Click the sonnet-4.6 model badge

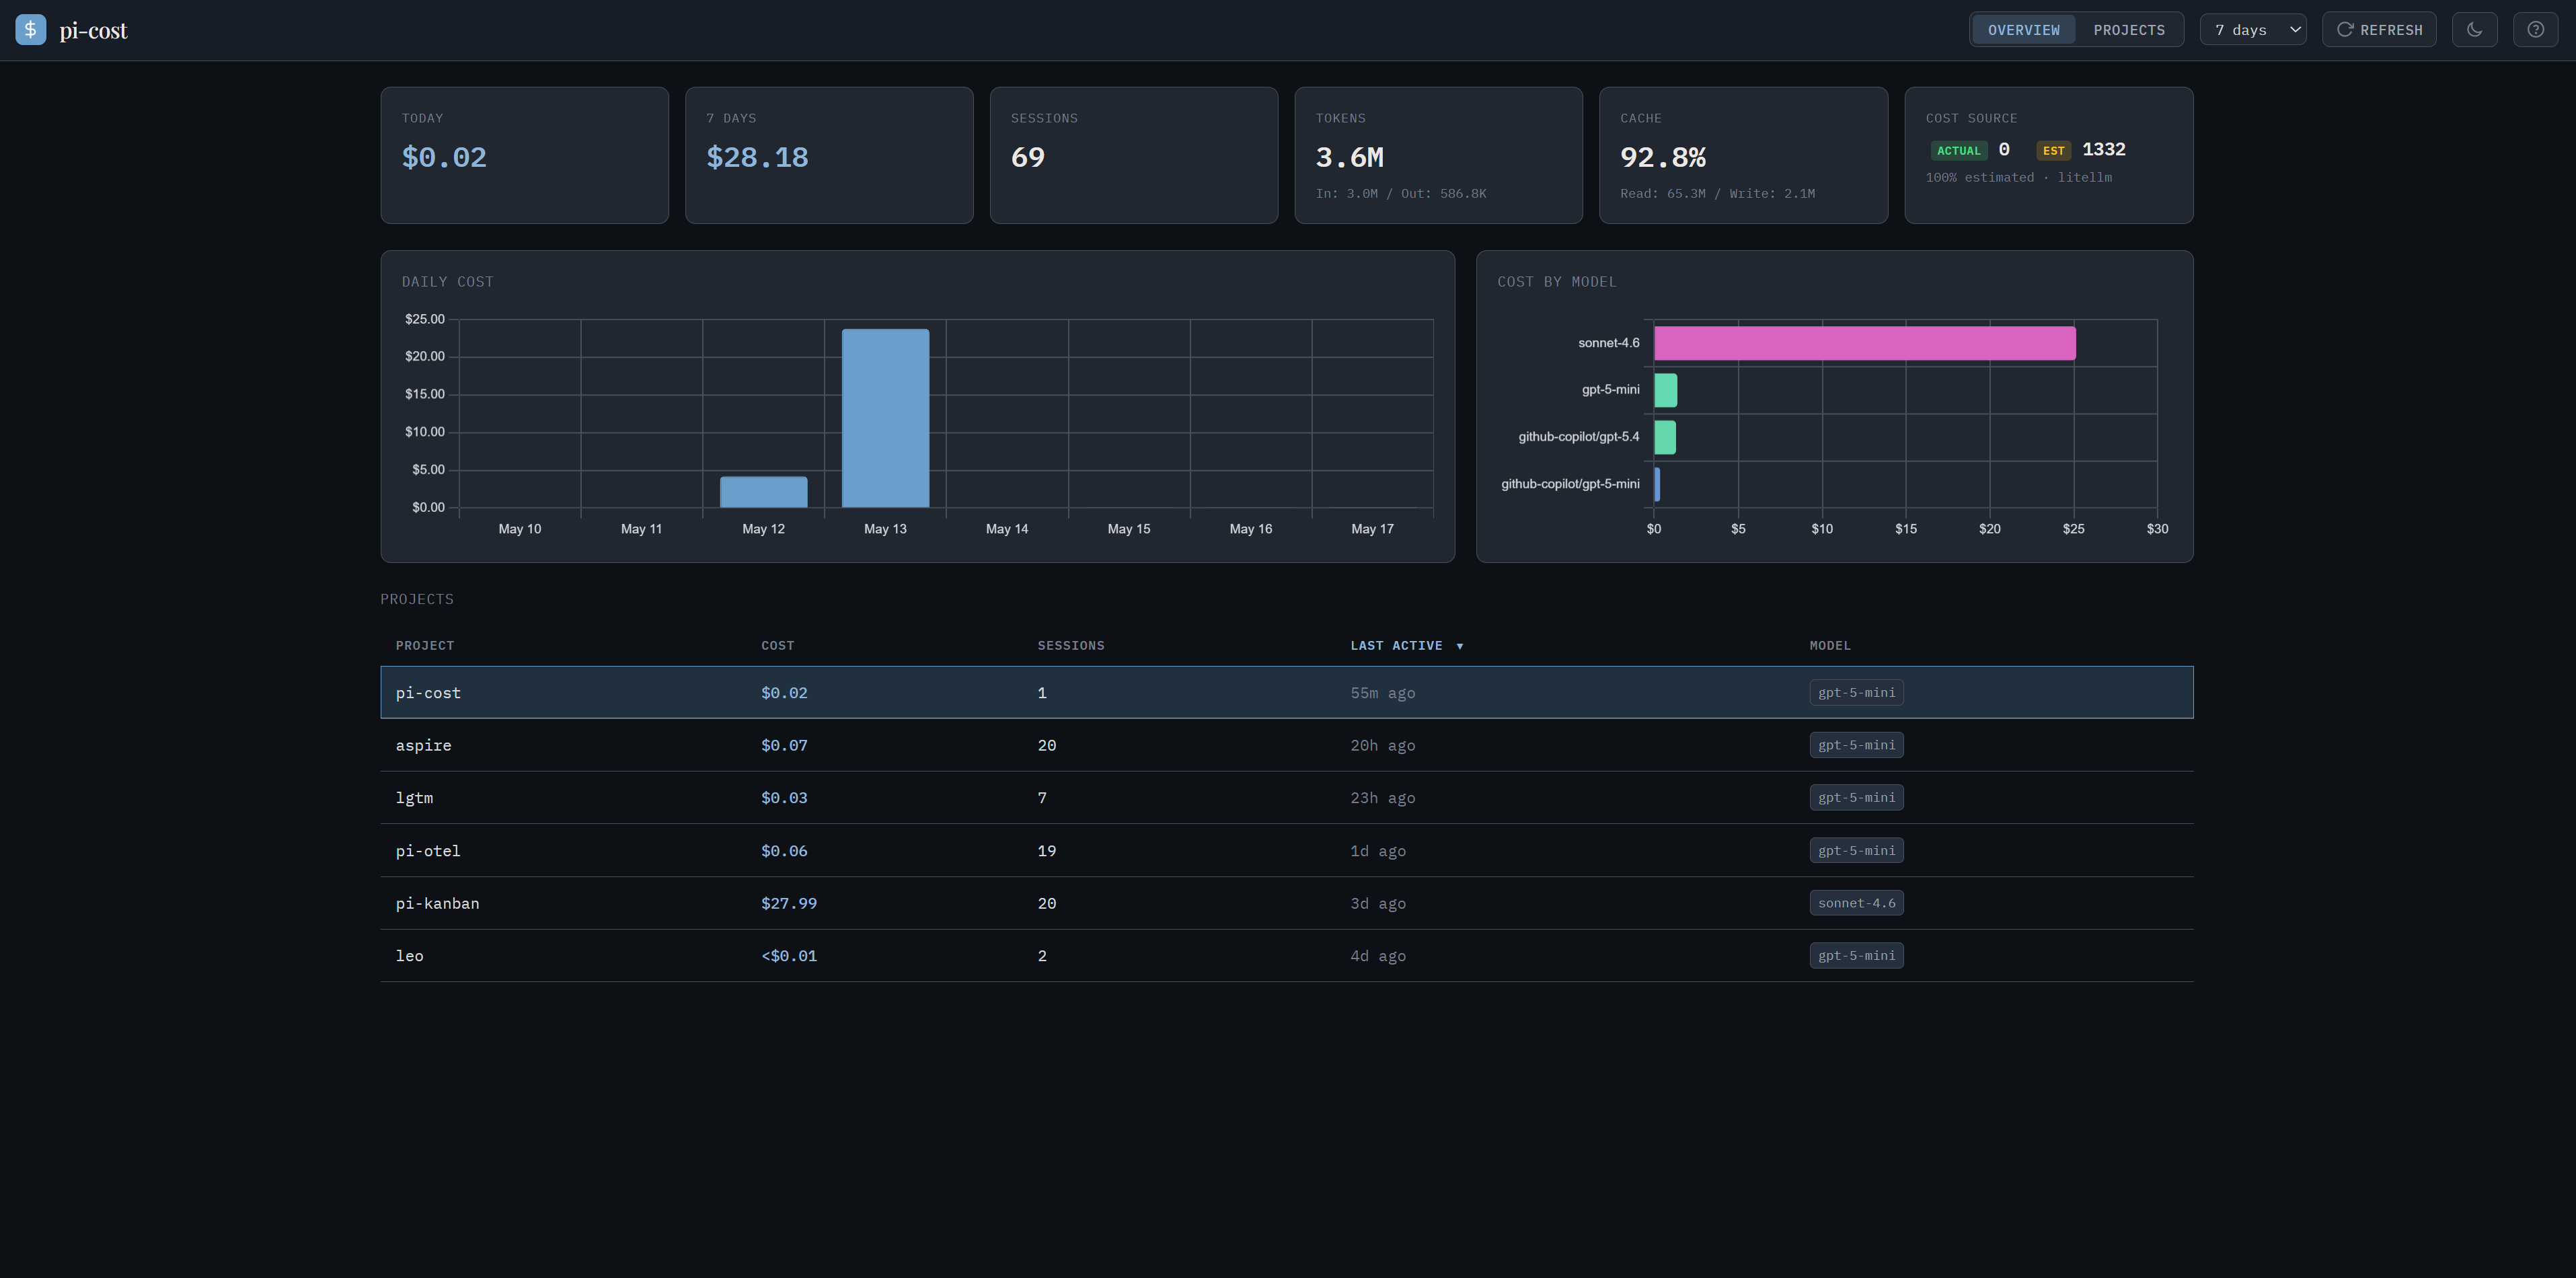[1856, 903]
